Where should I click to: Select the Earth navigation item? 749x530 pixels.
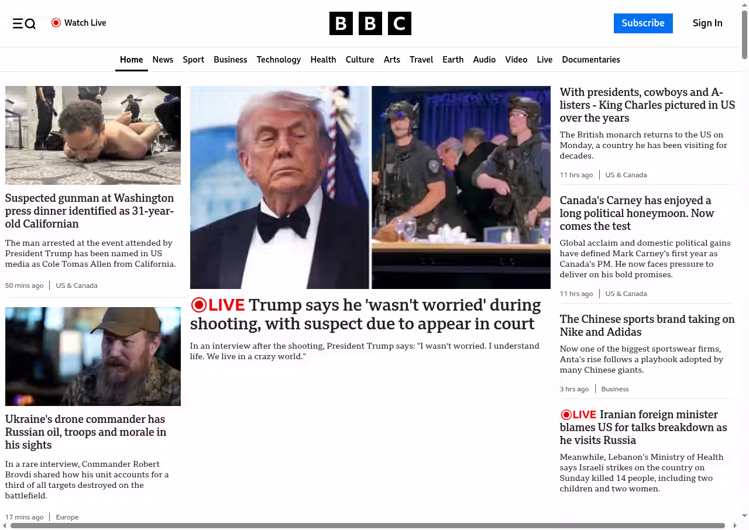[x=453, y=60]
